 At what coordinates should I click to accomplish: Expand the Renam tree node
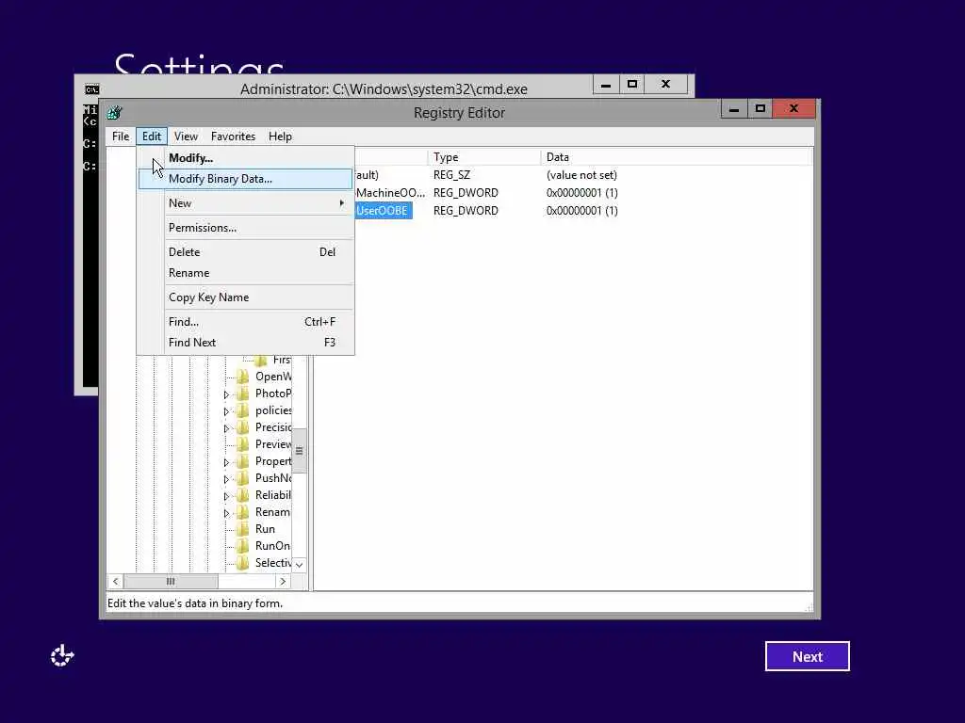pyautogui.click(x=226, y=513)
